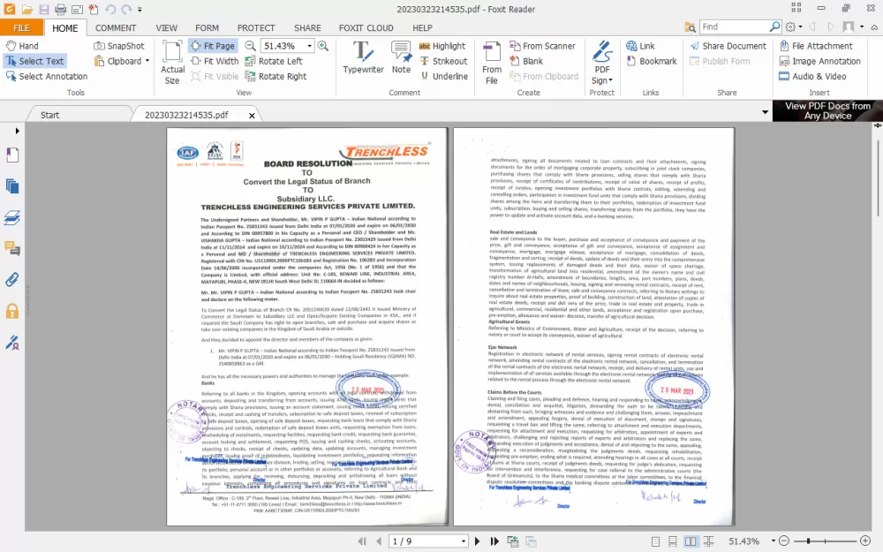Screen dimensions: 883x552
Task: Open the status bar zoom level dropdown
Action: point(774,541)
